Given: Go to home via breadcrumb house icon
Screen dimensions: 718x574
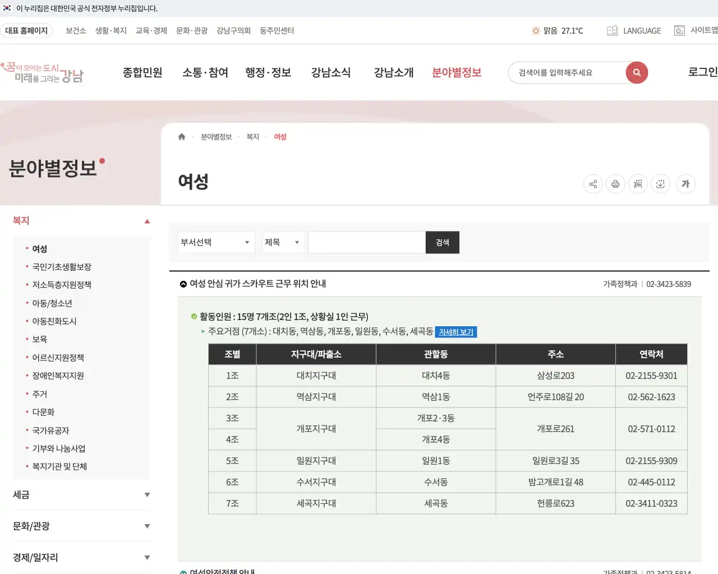Looking at the screenshot, I should [182, 137].
